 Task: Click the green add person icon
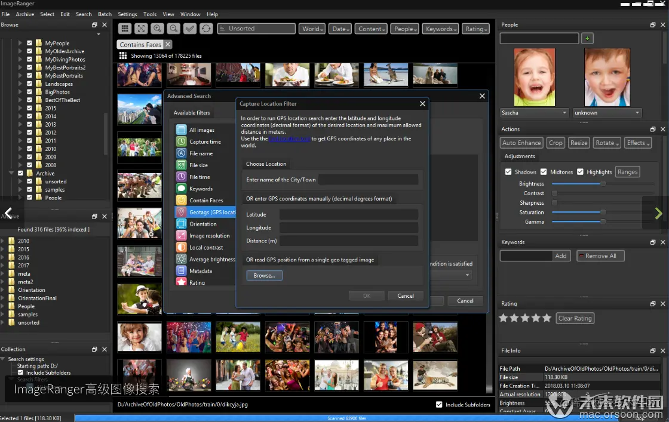click(x=587, y=38)
